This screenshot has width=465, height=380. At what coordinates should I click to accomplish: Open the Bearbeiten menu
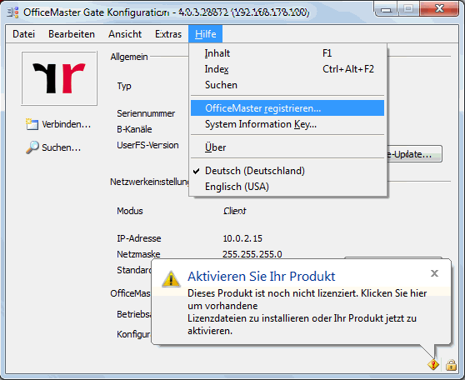(72, 34)
